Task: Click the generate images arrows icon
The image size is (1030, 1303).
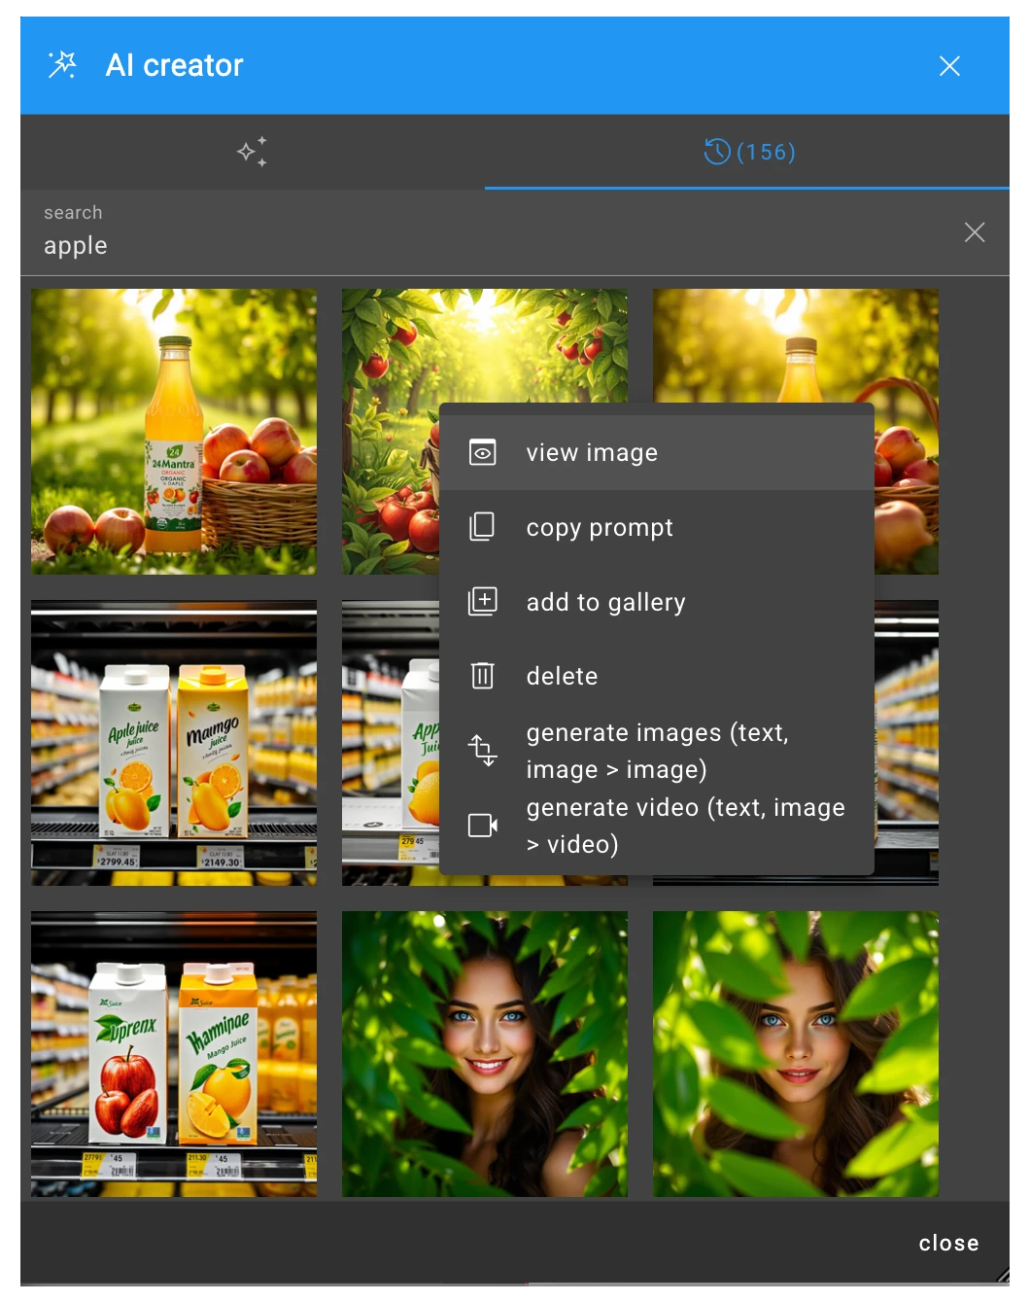Action: 483,751
